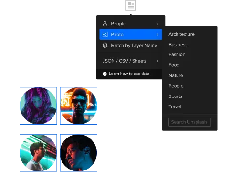Click the image icon beside Photo
Image resolution: width=239 pixels, height=191 pixels.
[x=105, y=34]
